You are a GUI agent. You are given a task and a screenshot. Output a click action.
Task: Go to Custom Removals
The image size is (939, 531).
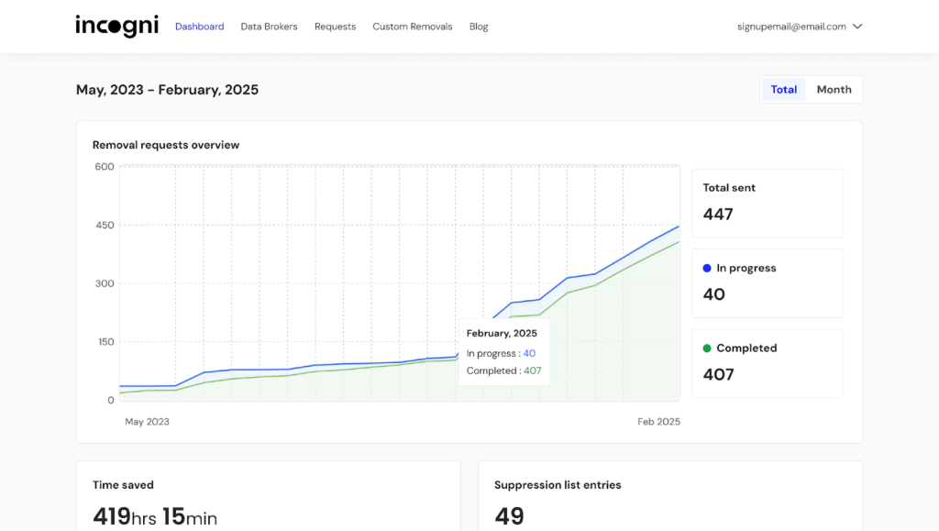tap(412, 27)
